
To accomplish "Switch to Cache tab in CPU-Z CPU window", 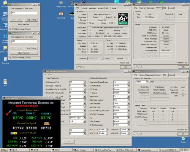I will [x=85, y=8].
